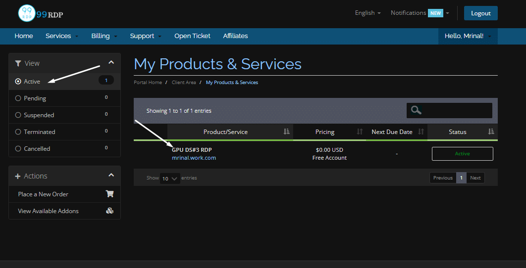Open the Billing menu
This screenshot has height=268, width=526.
click(104, 36)
